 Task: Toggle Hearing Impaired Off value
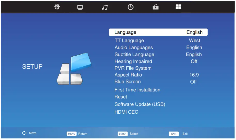194,61
